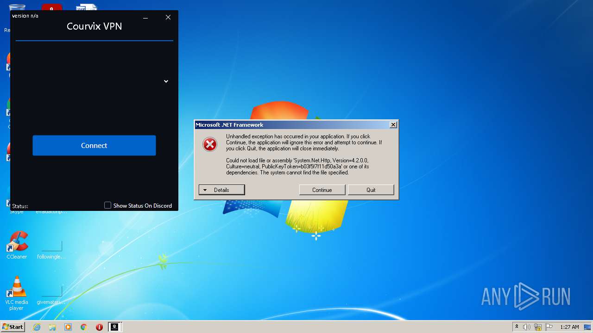The height and width of the screenshot is (333, 593).
Task: Click the Connect button in Courvix VPN
Action: [94, 145]
